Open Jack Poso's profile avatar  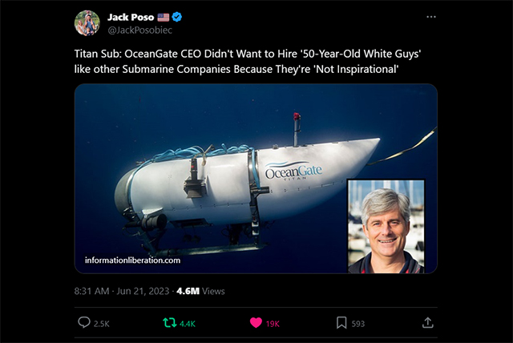click(87, 23)
